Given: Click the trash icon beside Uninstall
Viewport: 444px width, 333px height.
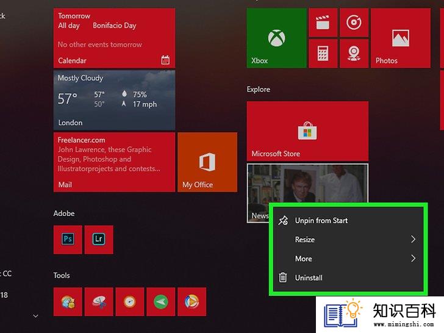Looking at the screenshot, I should [283, 277].
